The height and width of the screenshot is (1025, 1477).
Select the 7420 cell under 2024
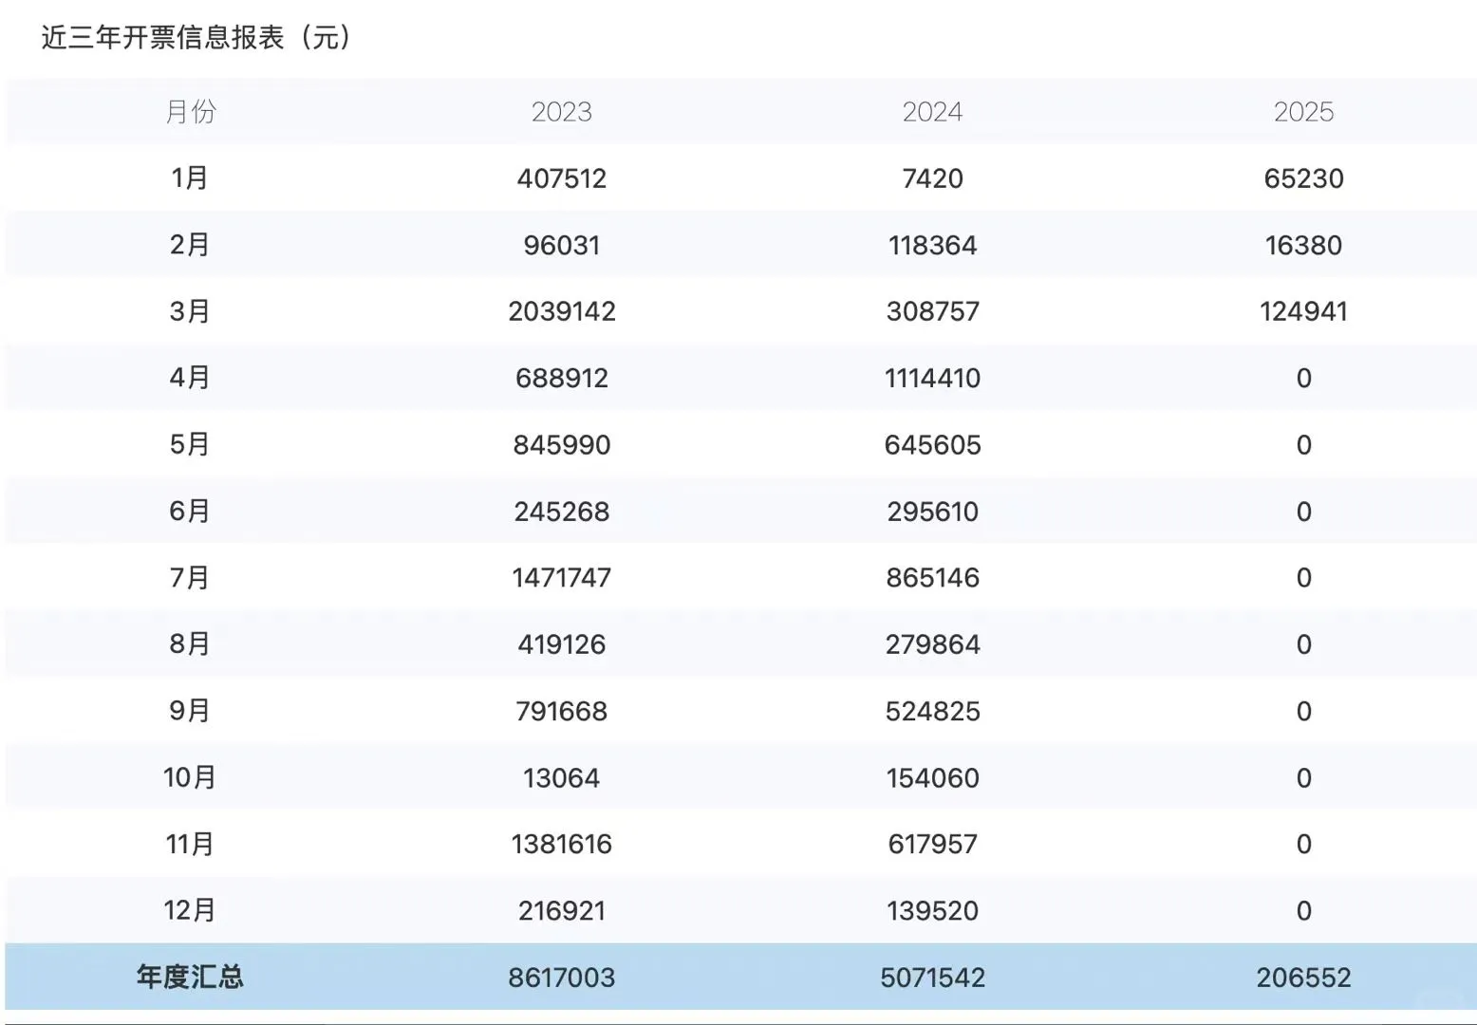coord(932,177)
